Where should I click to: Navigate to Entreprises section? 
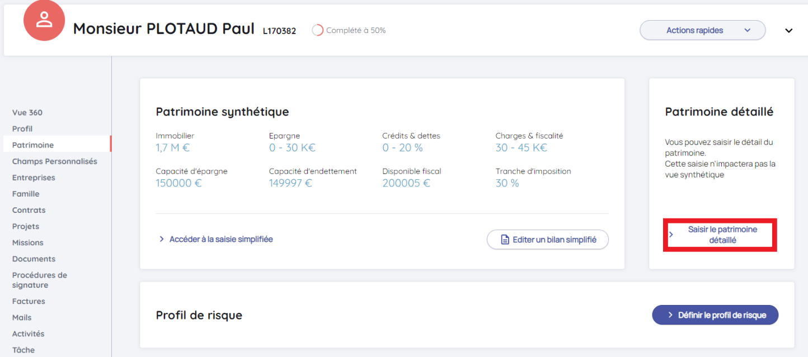click(x=34, y=177)
